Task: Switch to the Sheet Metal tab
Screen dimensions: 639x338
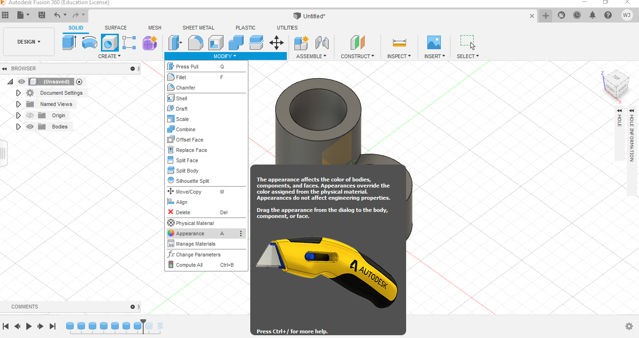Action: tap(198, 28)
